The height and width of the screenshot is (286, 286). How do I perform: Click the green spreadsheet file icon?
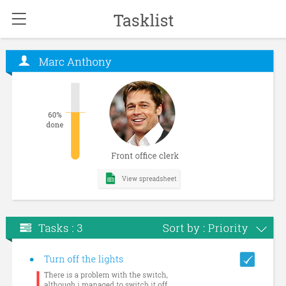(x=110, y=178)
